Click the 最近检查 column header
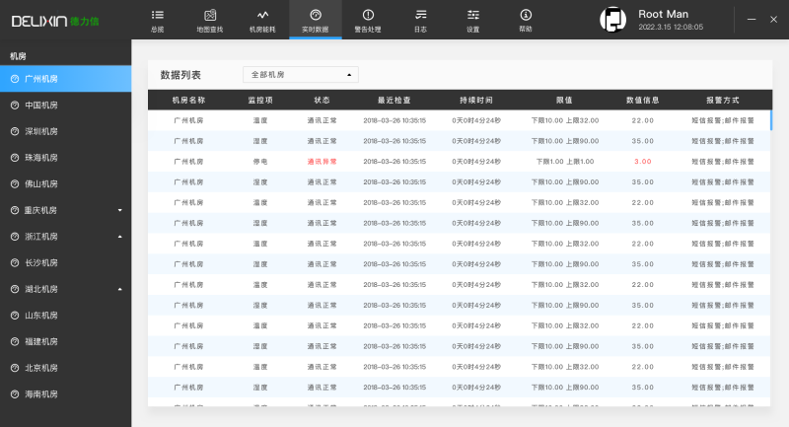The image size is (789, 427). click(x=394, y=100)
